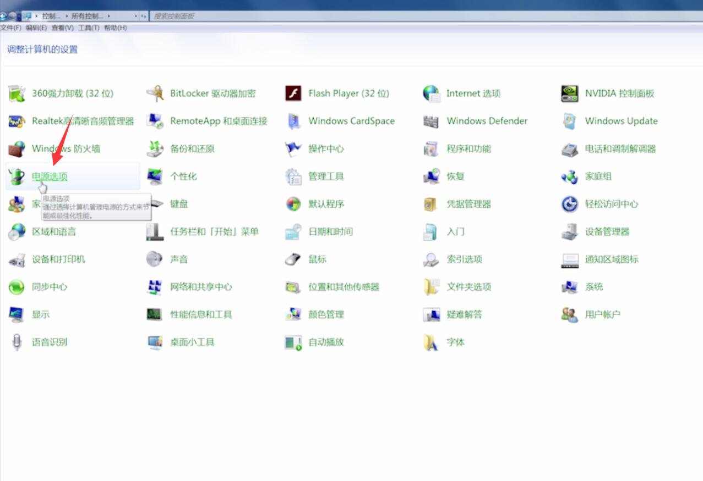This screenshot has height=481, width=703.
Task: Open the 帮助(H) menu
Action: click(115, 27)
